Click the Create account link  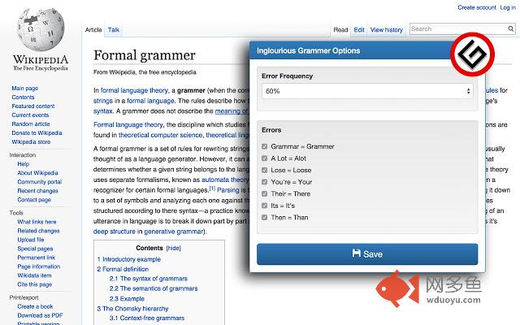pos(477,7)
